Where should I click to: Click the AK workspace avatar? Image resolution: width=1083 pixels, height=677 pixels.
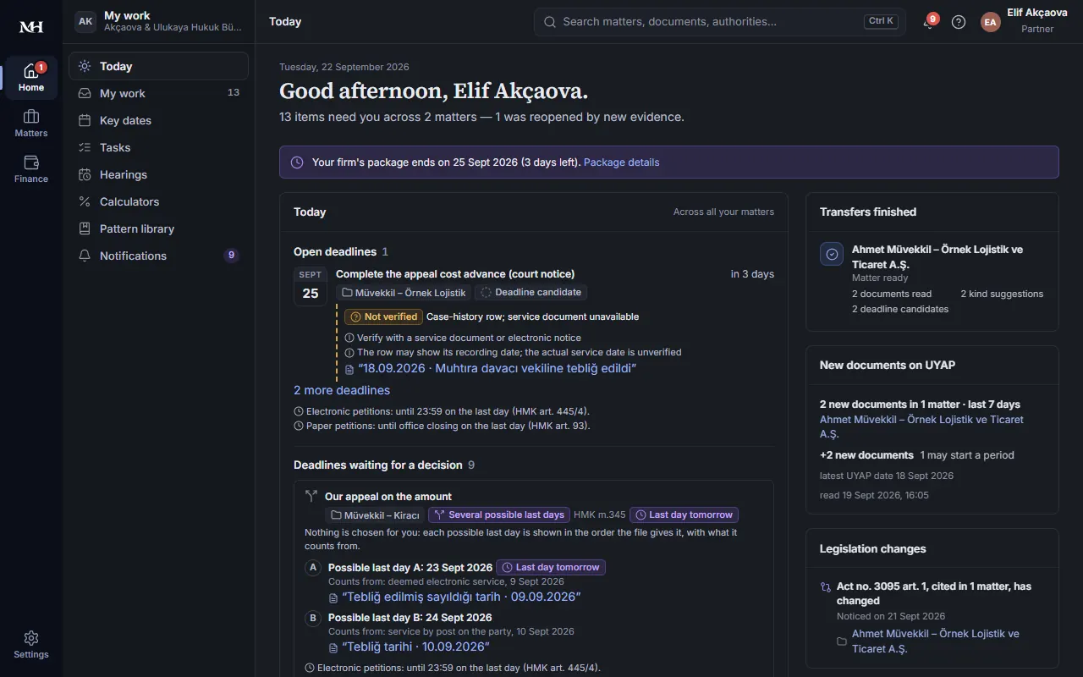click(x=85, y=21)
